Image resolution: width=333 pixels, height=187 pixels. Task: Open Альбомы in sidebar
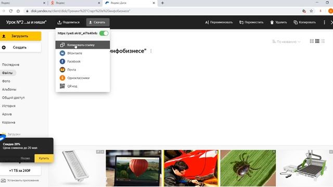tap(9, 89)
